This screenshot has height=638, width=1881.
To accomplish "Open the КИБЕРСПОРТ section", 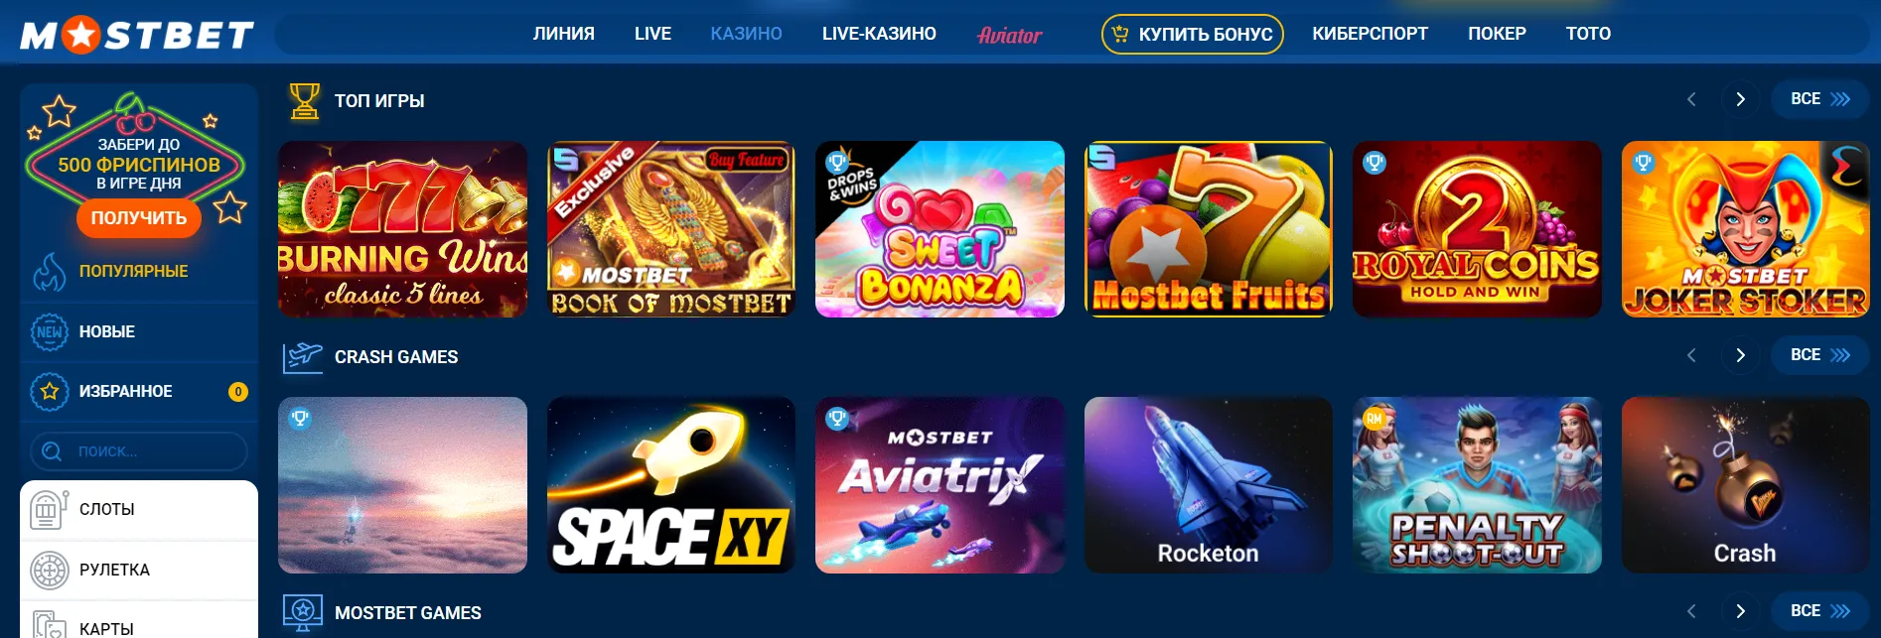I will point(1370,34).
